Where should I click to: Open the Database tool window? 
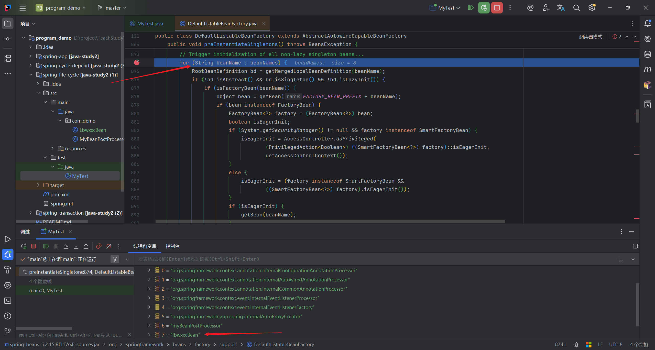click(647, 54)
